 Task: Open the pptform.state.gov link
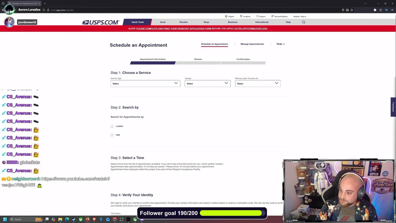(251, 28)
